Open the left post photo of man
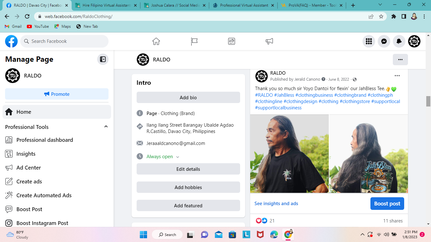 click(289, 153)
